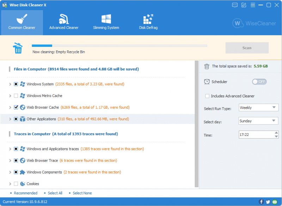Click the Other Applications box icon

pyautogui.click(x=23, y=119)
